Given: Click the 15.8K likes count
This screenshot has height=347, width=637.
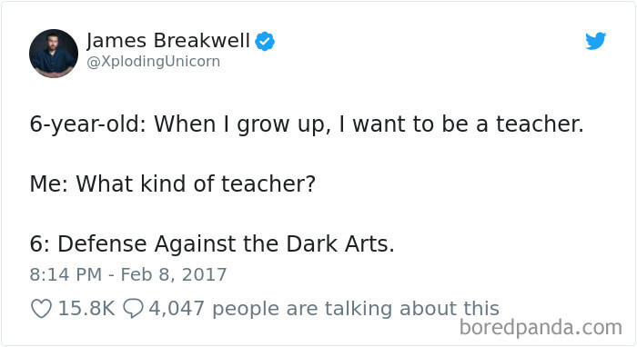Looking at the screenshot, I should pyautogui.click(x=86, y=309).
